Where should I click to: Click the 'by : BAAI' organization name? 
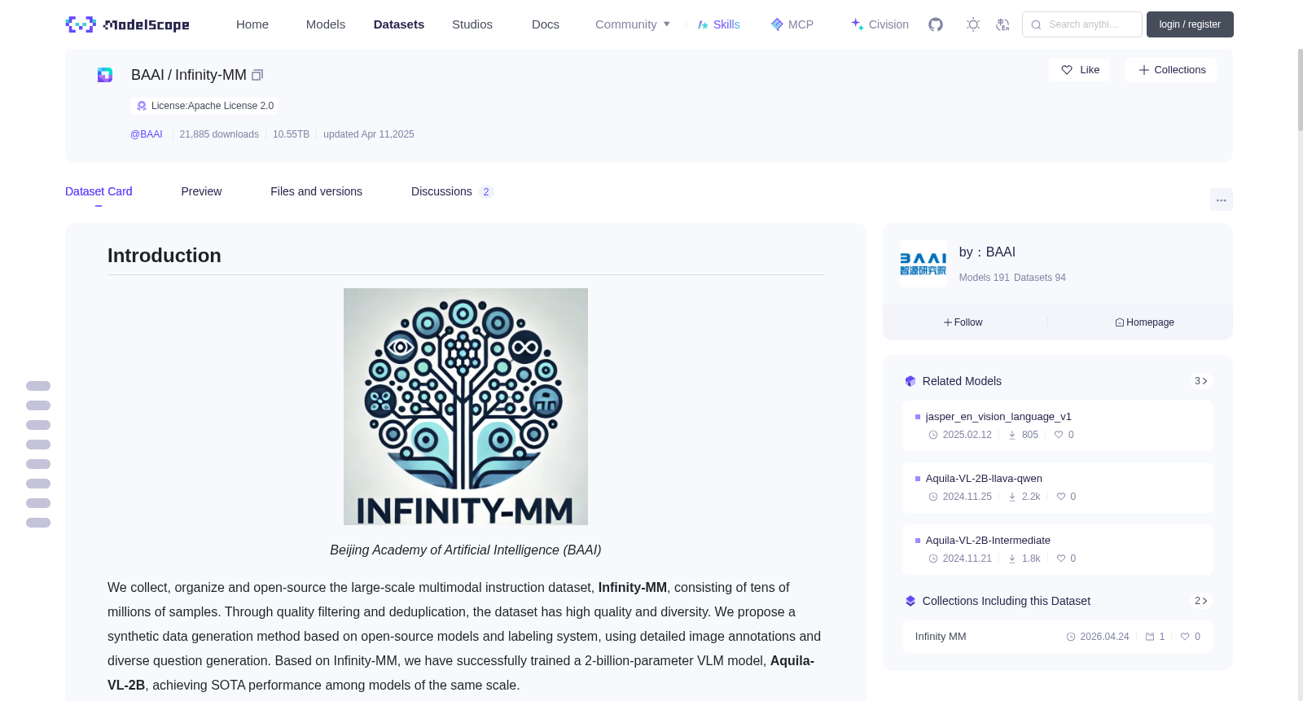click(987, 252)
